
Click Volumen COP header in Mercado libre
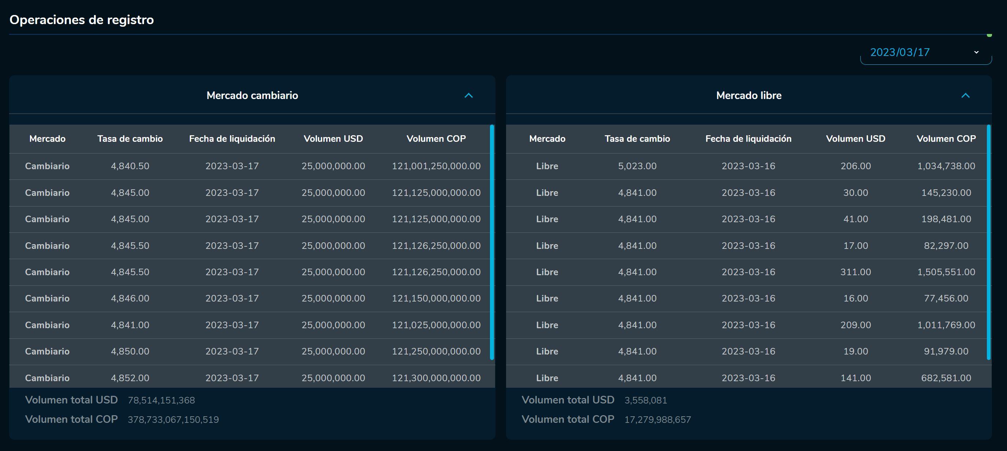(946, 139)
